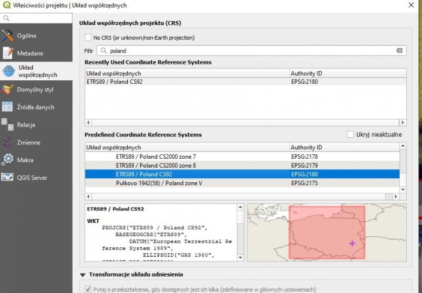
Task: Enable the No CRS checkbox
Action: click(89, 38)
